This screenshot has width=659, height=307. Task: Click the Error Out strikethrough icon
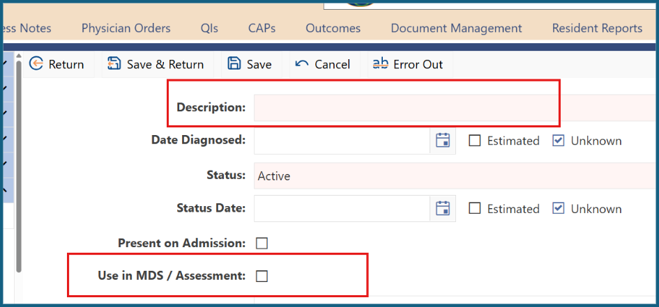pos(381,64)
